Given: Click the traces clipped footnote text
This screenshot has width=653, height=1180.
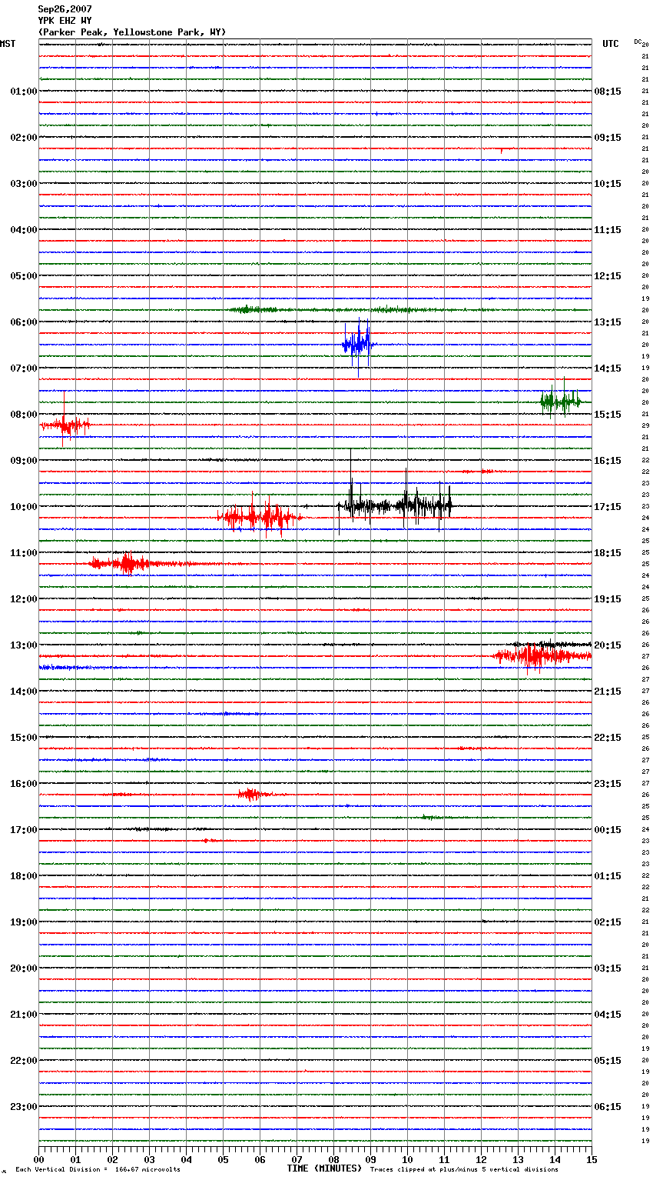Looking at the screenshot, I should click(464, 1169).
